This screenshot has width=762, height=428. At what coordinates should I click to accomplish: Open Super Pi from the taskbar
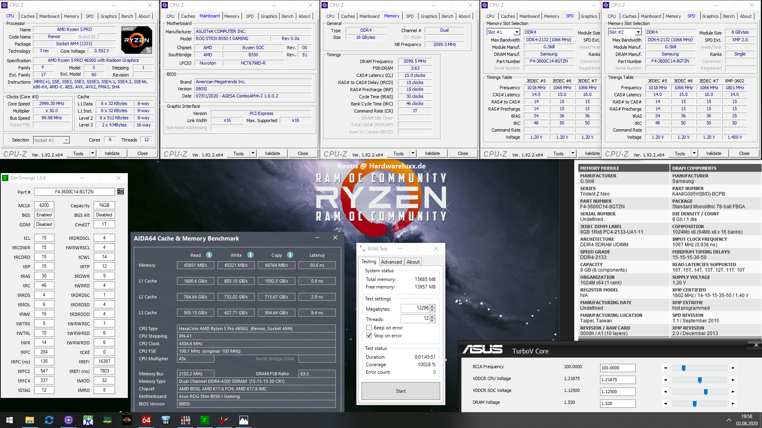[x=88, y=420]
